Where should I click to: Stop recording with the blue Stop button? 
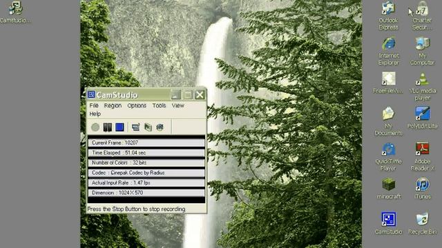119,127
